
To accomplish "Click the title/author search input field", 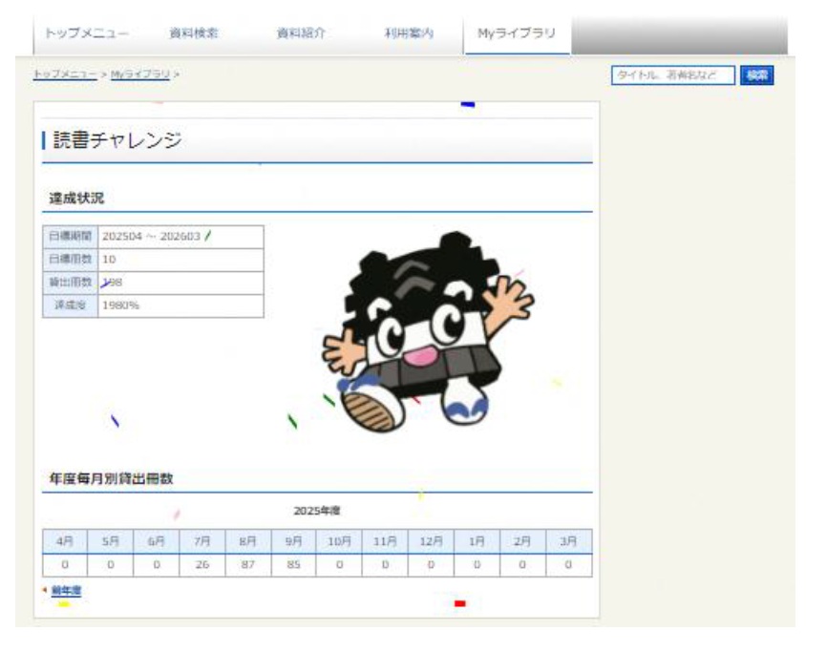I will click(673, 74).
